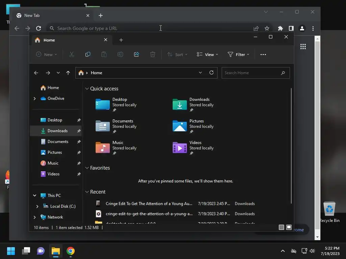Go back in File Explorer navigation
Image resolution: width=346 pixels, height=259 pixels.
(36, 73)
